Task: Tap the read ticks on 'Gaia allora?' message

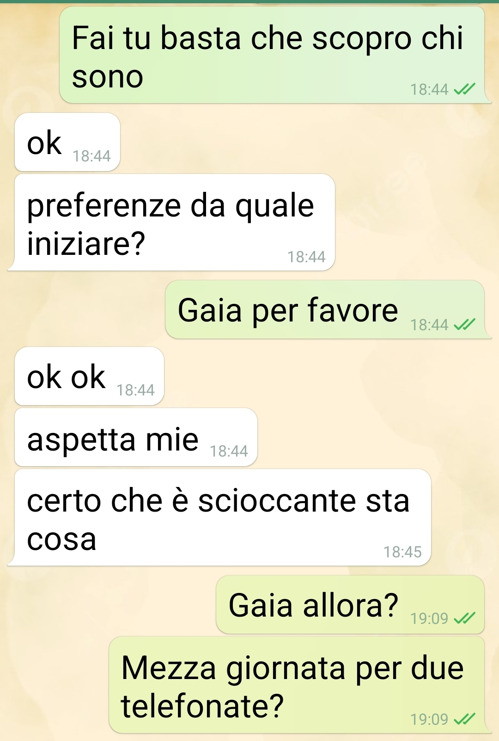Action: tap(464, 618)
